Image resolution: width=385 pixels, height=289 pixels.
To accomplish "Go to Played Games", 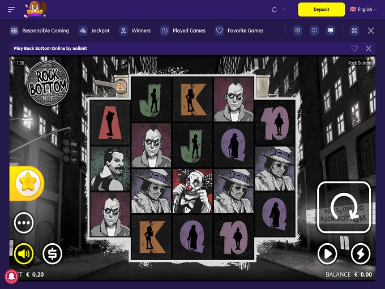I will pos(183,31).
